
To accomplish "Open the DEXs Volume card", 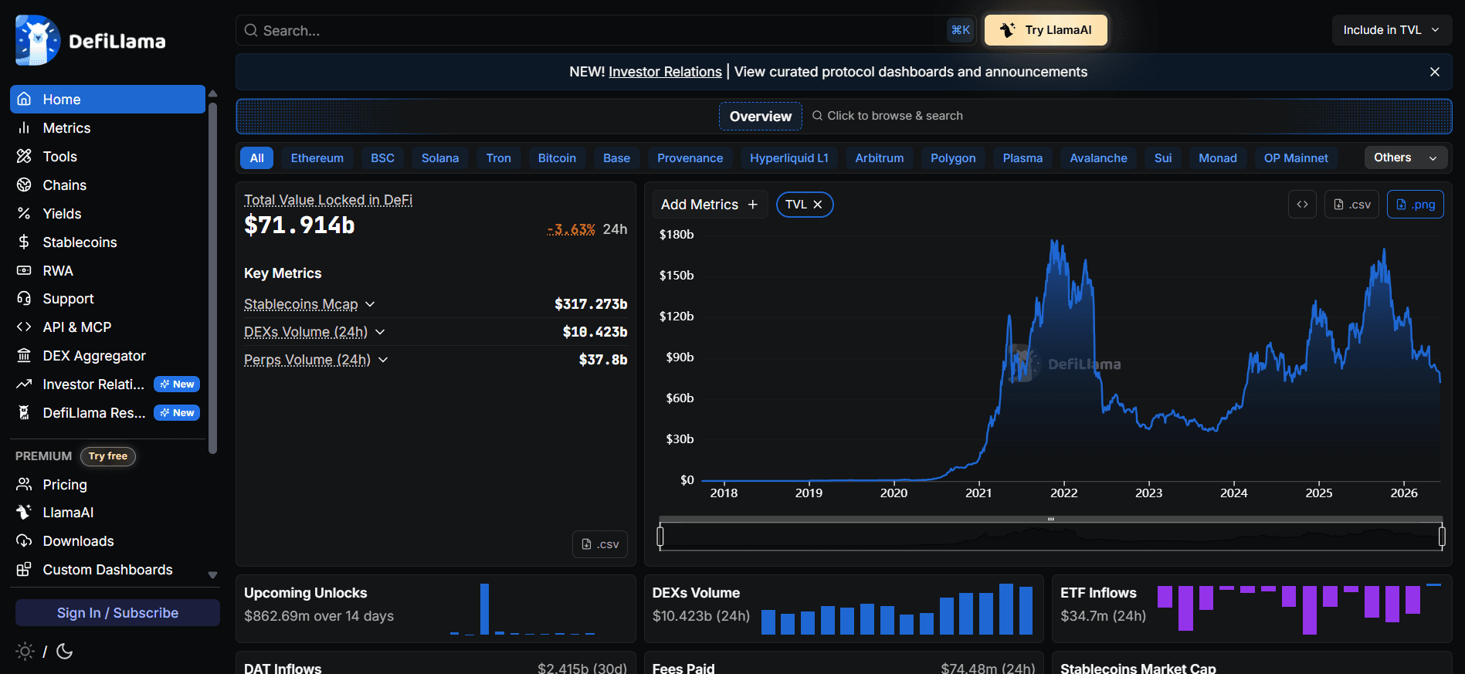I will [844, 608].
